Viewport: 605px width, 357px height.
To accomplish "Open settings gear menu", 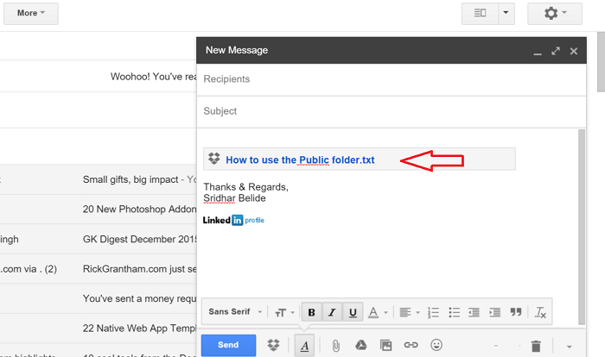I will (555, 14).
